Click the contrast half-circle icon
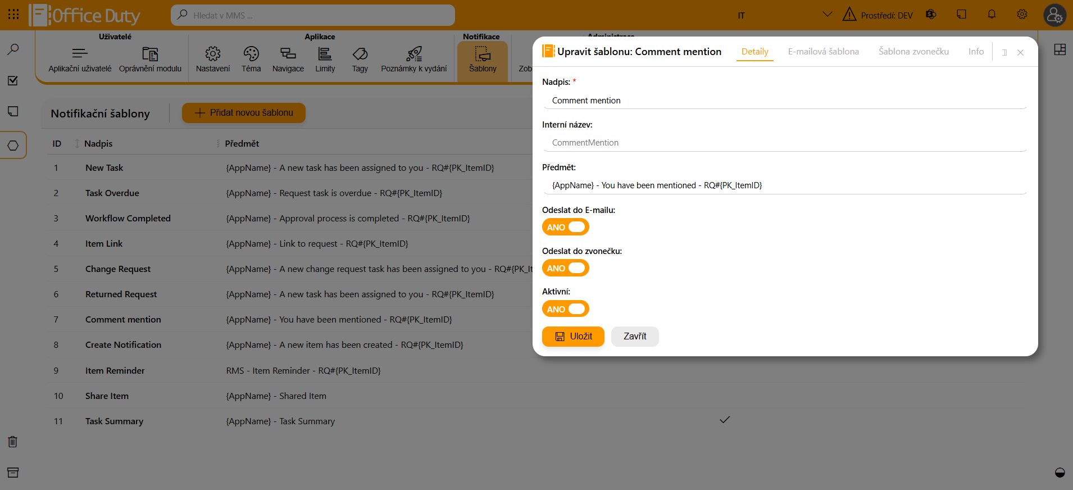 [1060, 473]
